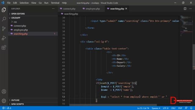Open the Terminal menu
Screen dimensions: 195x110
55,3
